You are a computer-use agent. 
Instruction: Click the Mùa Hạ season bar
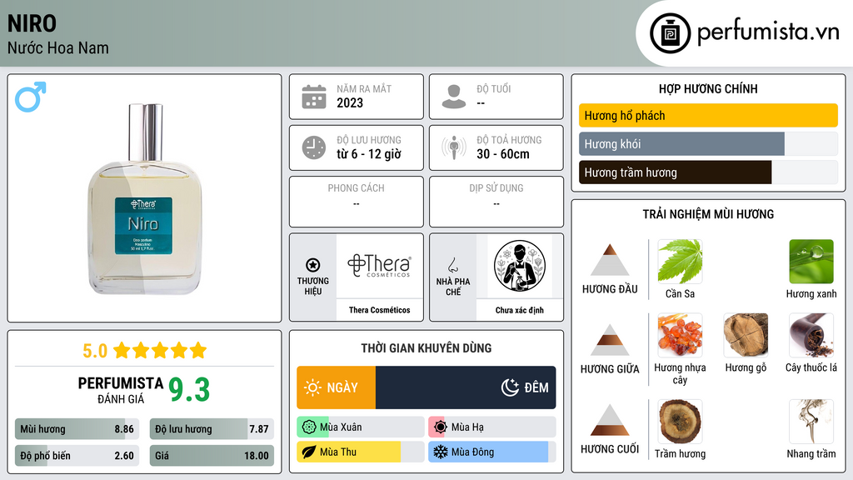click(492, 427)
